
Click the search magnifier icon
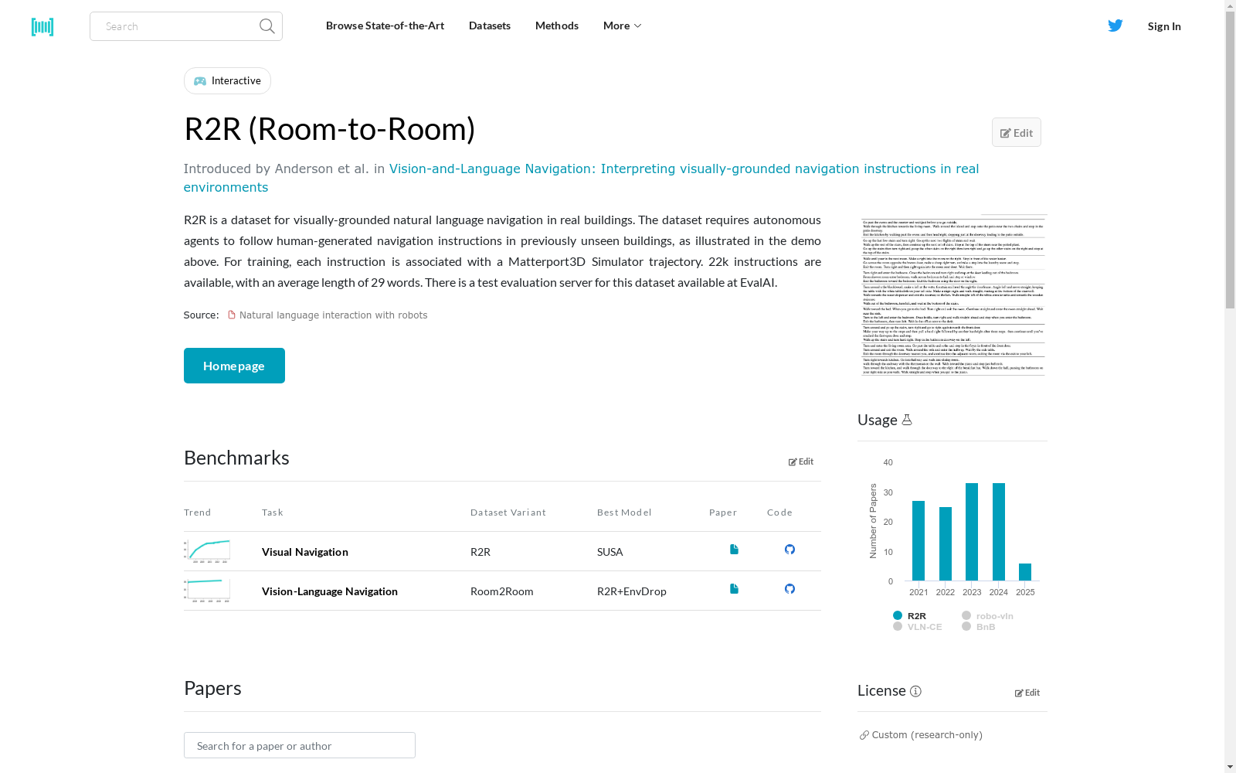267,26
